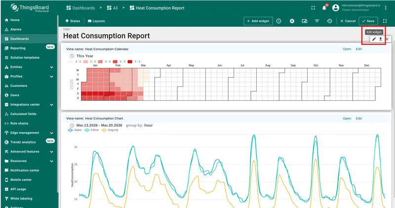Screen dimensions: 395x208
Task: Click the darkest red legend swatch
Action: pyautogui.click(x=130, y=62)
